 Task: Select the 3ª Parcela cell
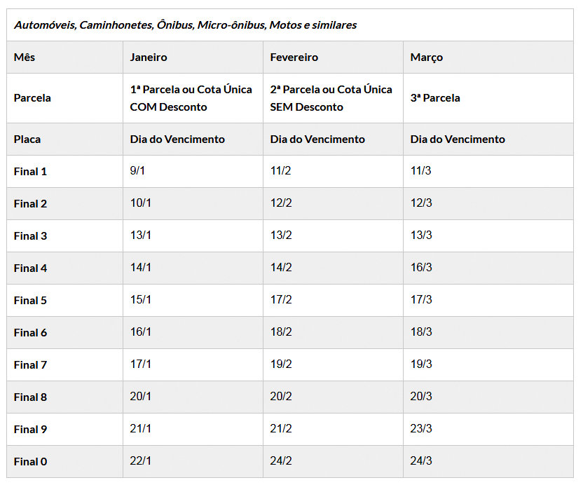pyautogui.click(x=435, y=98)
